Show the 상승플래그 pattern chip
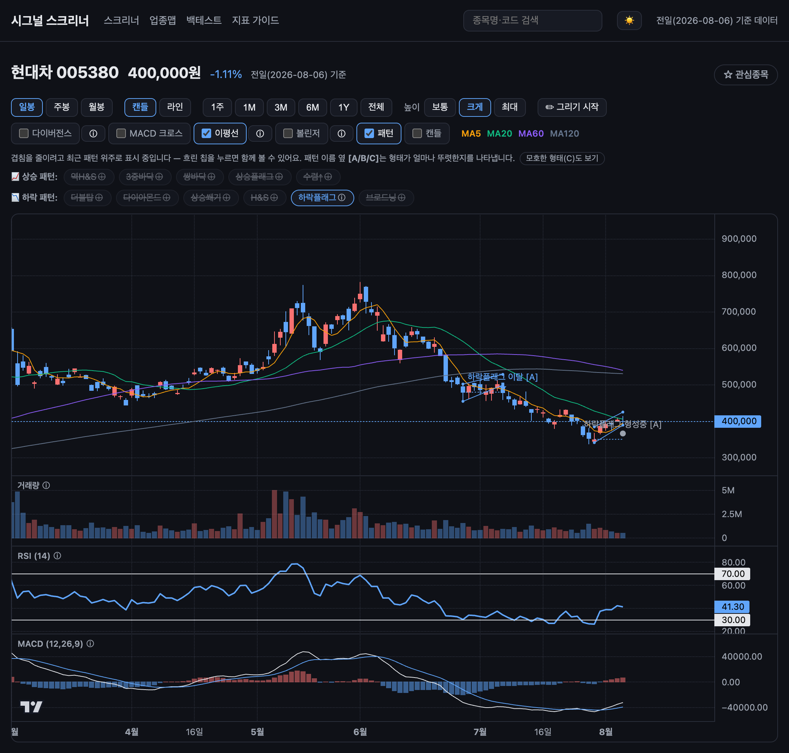789x753 pixels. click(259, 177)
